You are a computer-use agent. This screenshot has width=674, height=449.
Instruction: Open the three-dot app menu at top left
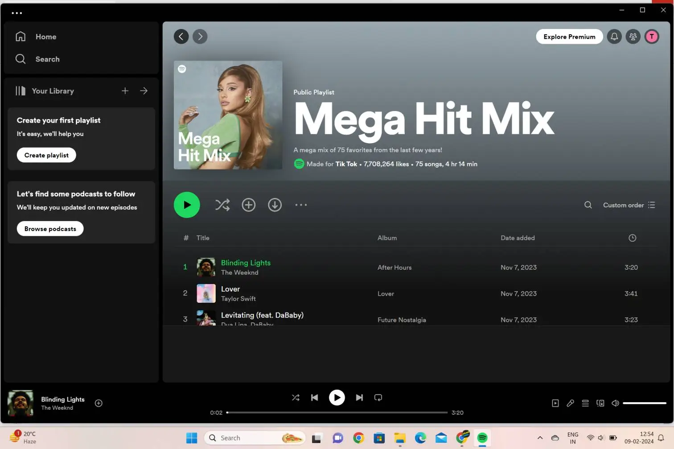tap(16, 13)
